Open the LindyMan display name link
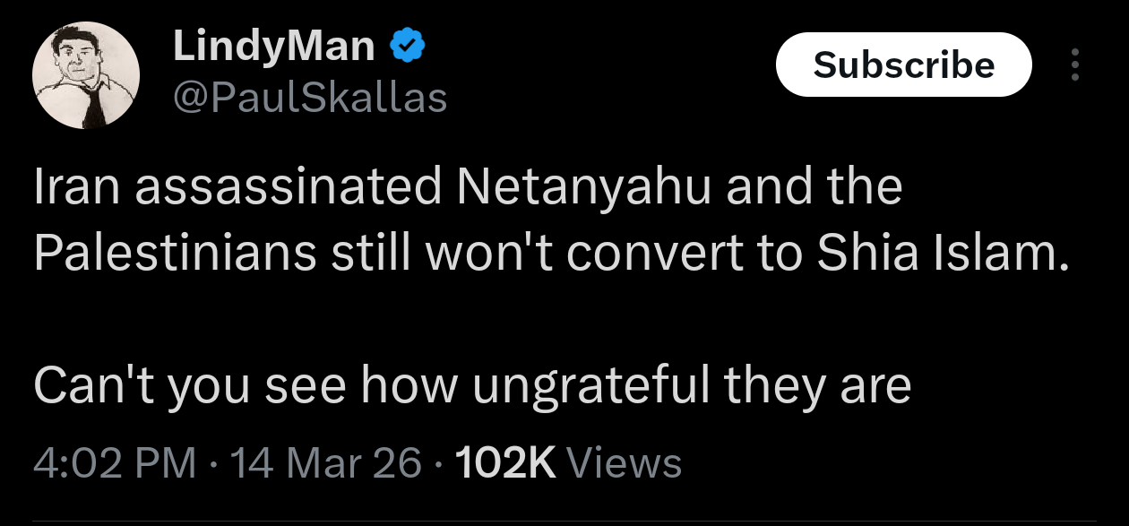Viewport: 1129px width, 526px height. pyautogui.click(x=273, y=46)
